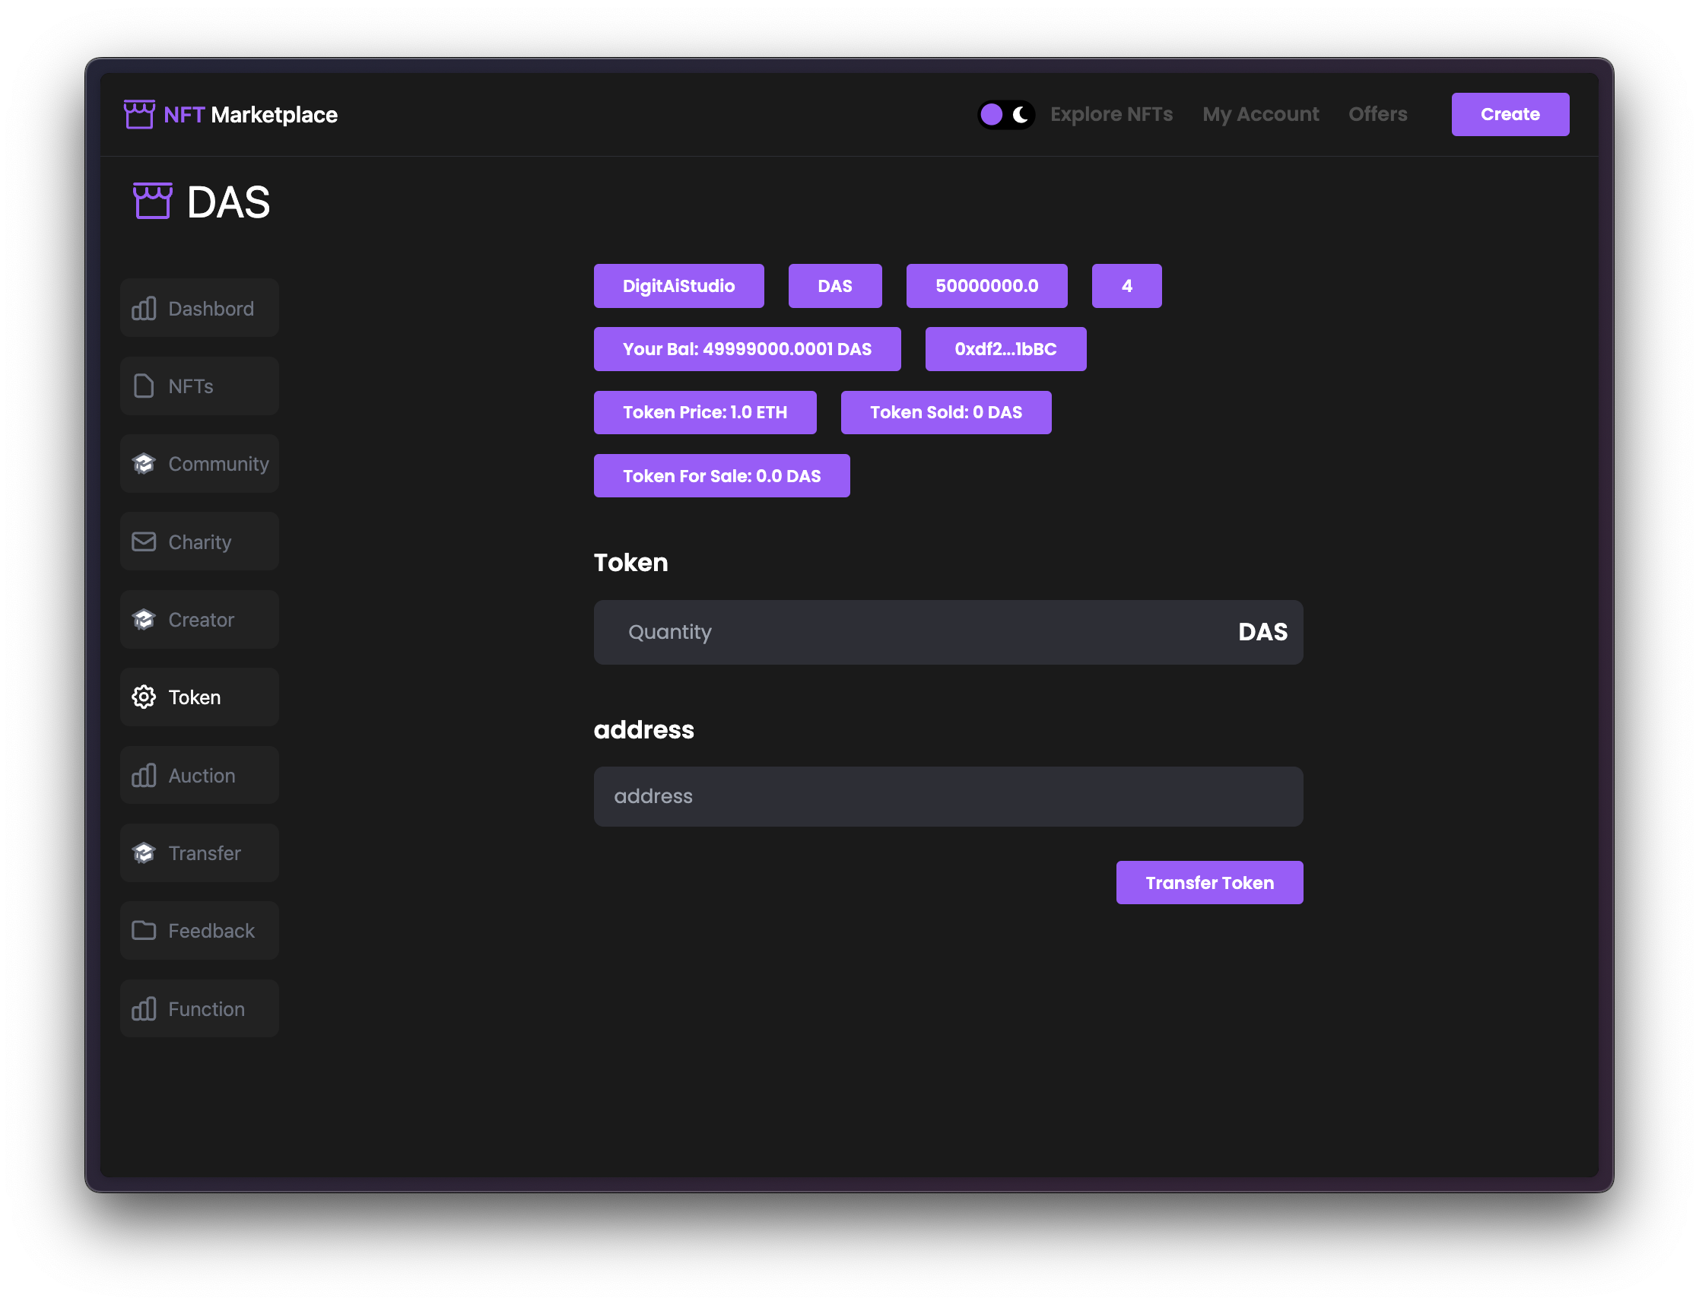Screen dimensions: 1699x1305
Task: Click the NFTs document icon
Action: 144,386
